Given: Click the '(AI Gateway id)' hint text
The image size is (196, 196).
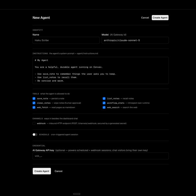Looking at the screenshot, I should (x=118, y=35).
